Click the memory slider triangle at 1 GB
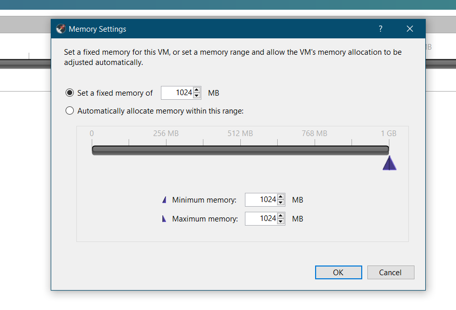The width and height of the screenshot is (456, 310). point(389,163)
